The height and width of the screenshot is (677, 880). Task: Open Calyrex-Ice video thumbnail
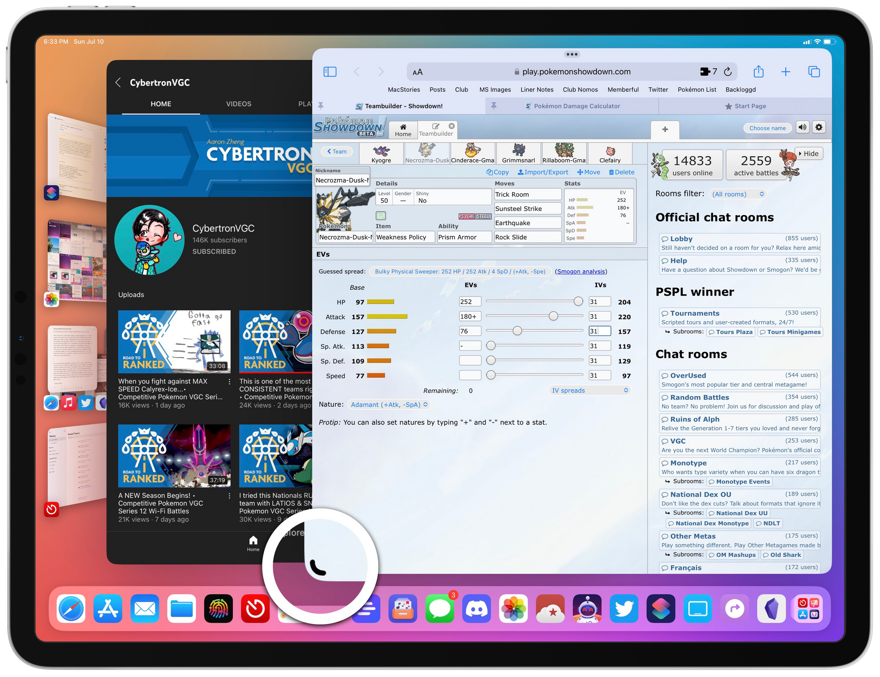click(174, 342)
